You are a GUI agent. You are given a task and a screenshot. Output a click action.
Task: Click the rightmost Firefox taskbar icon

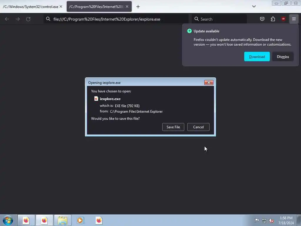(99, 220)
